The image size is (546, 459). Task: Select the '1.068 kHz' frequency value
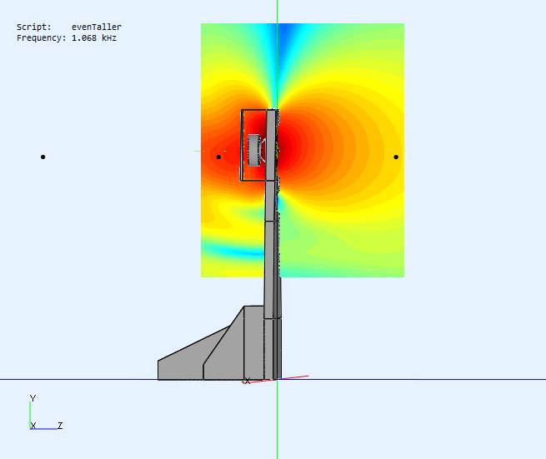click(x=94, y=38)
